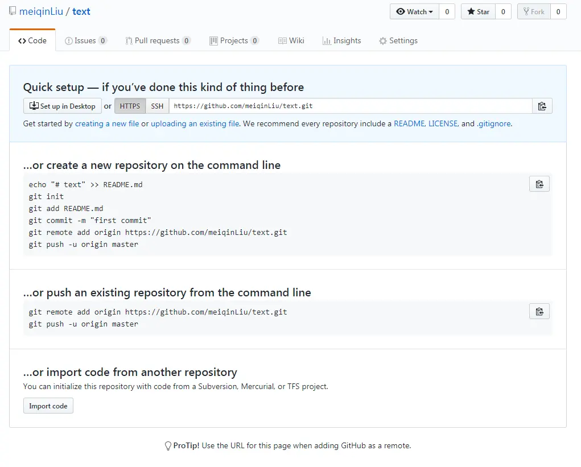581x467 pixels.
Task: Star the text repository
Action: coord(478,11)
